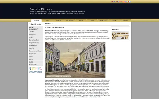Go to the Početna tab

pos(36,20)
